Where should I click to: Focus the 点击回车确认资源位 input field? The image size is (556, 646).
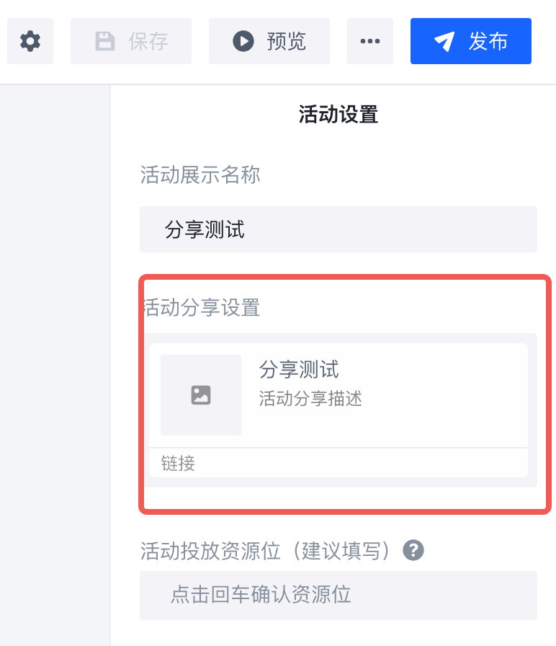(338, 595)
